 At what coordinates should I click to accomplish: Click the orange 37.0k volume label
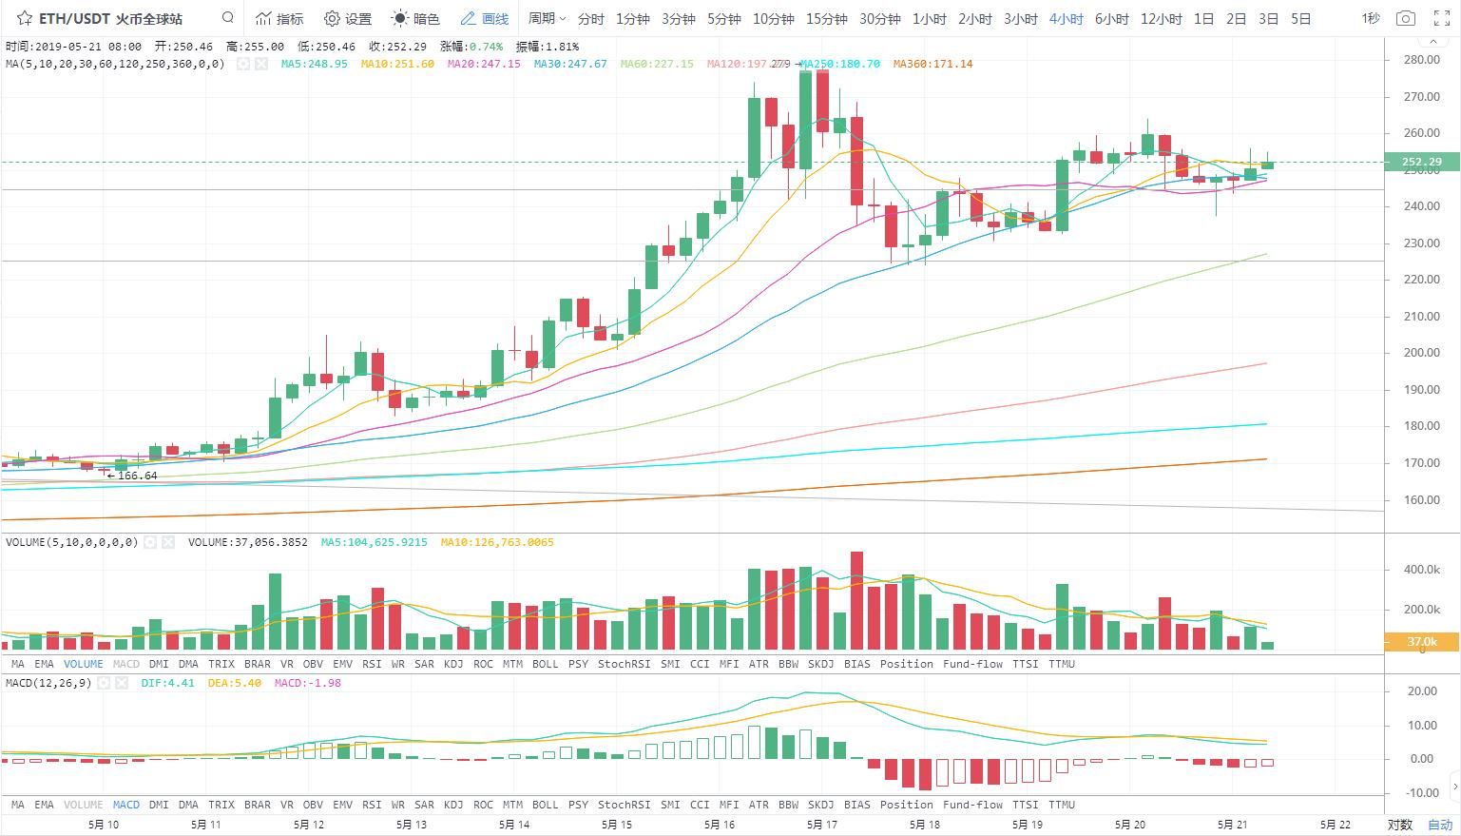1421,642
